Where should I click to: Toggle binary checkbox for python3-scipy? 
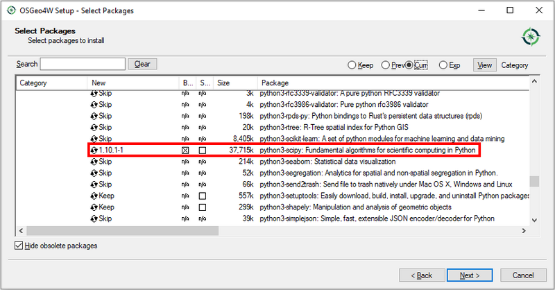pyautogui.click(x=185, y=151)
